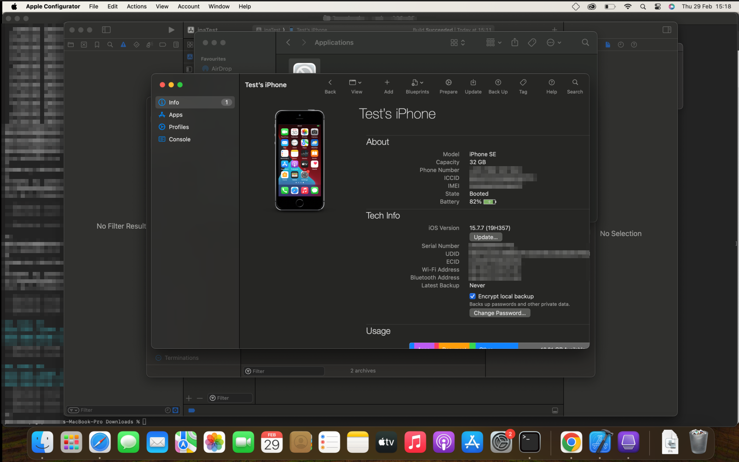Click the Update button for iOS Version
The width and height of the screenshot is (739, 462).
pos(485,237)
